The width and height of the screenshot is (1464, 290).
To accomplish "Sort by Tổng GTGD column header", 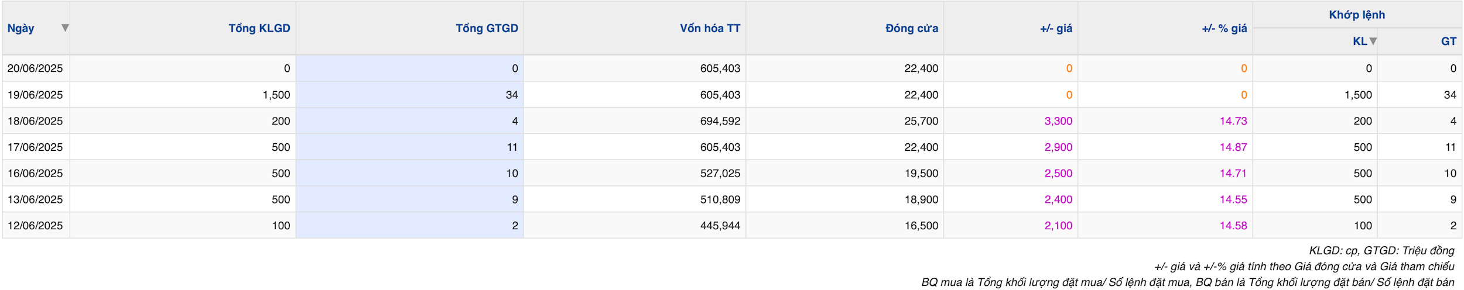I will click(487, 28).
